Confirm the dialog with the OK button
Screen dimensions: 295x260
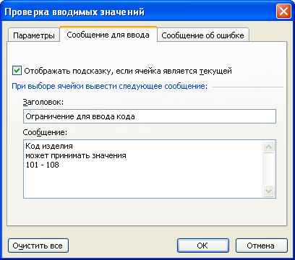[x=203, y=246]
